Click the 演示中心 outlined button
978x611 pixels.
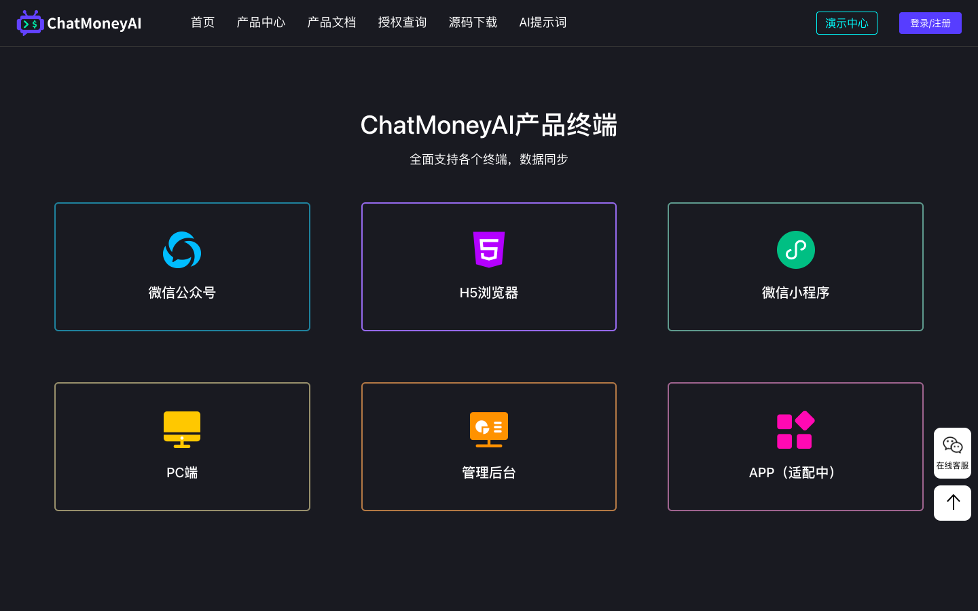point(846,23)
